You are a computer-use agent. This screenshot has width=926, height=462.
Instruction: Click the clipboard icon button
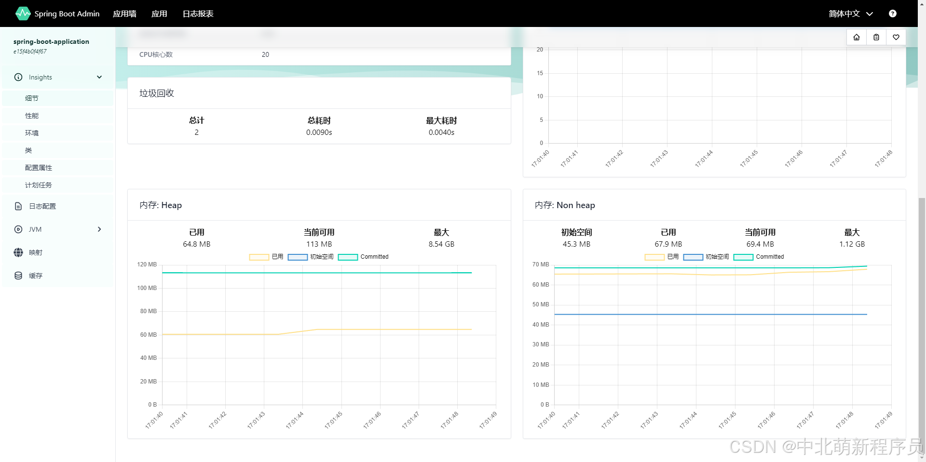pyautogui.click(x=876, y=37)
